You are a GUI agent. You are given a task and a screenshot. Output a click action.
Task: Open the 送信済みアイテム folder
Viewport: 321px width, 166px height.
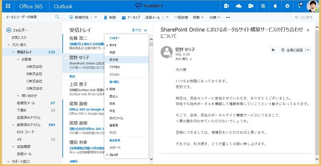[28, 117]
